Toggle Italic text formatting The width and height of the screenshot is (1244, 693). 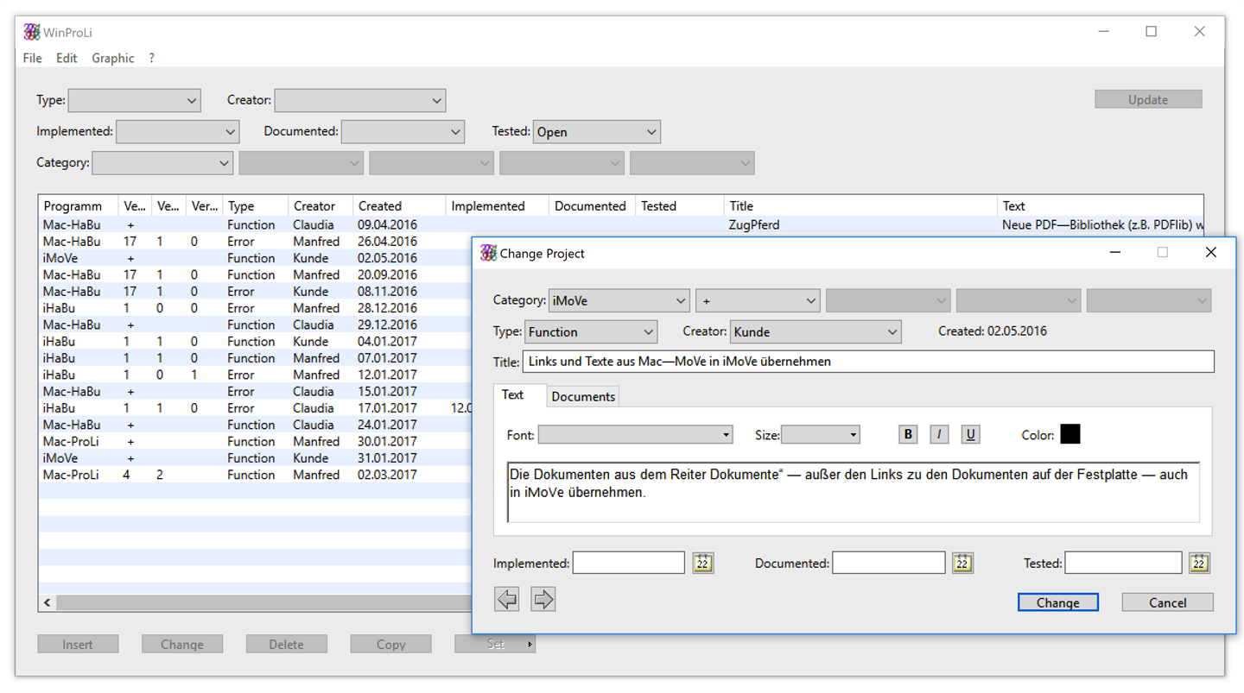pyautogui.click(x=939, y=434)
